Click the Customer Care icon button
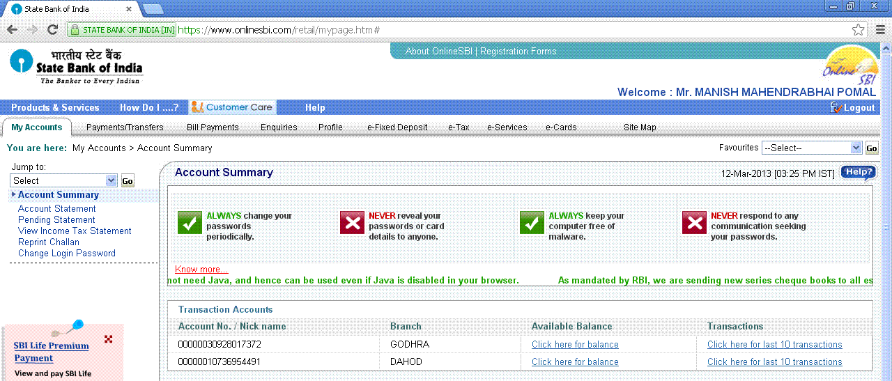892x381 pixels. coord(233,107)
